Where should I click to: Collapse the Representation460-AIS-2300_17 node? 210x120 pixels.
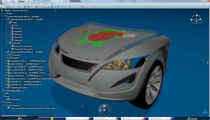6,19
